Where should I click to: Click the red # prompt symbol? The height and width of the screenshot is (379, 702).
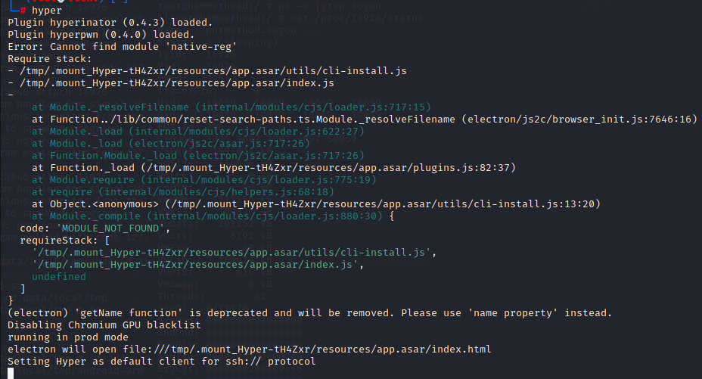[x=23, y=11]
